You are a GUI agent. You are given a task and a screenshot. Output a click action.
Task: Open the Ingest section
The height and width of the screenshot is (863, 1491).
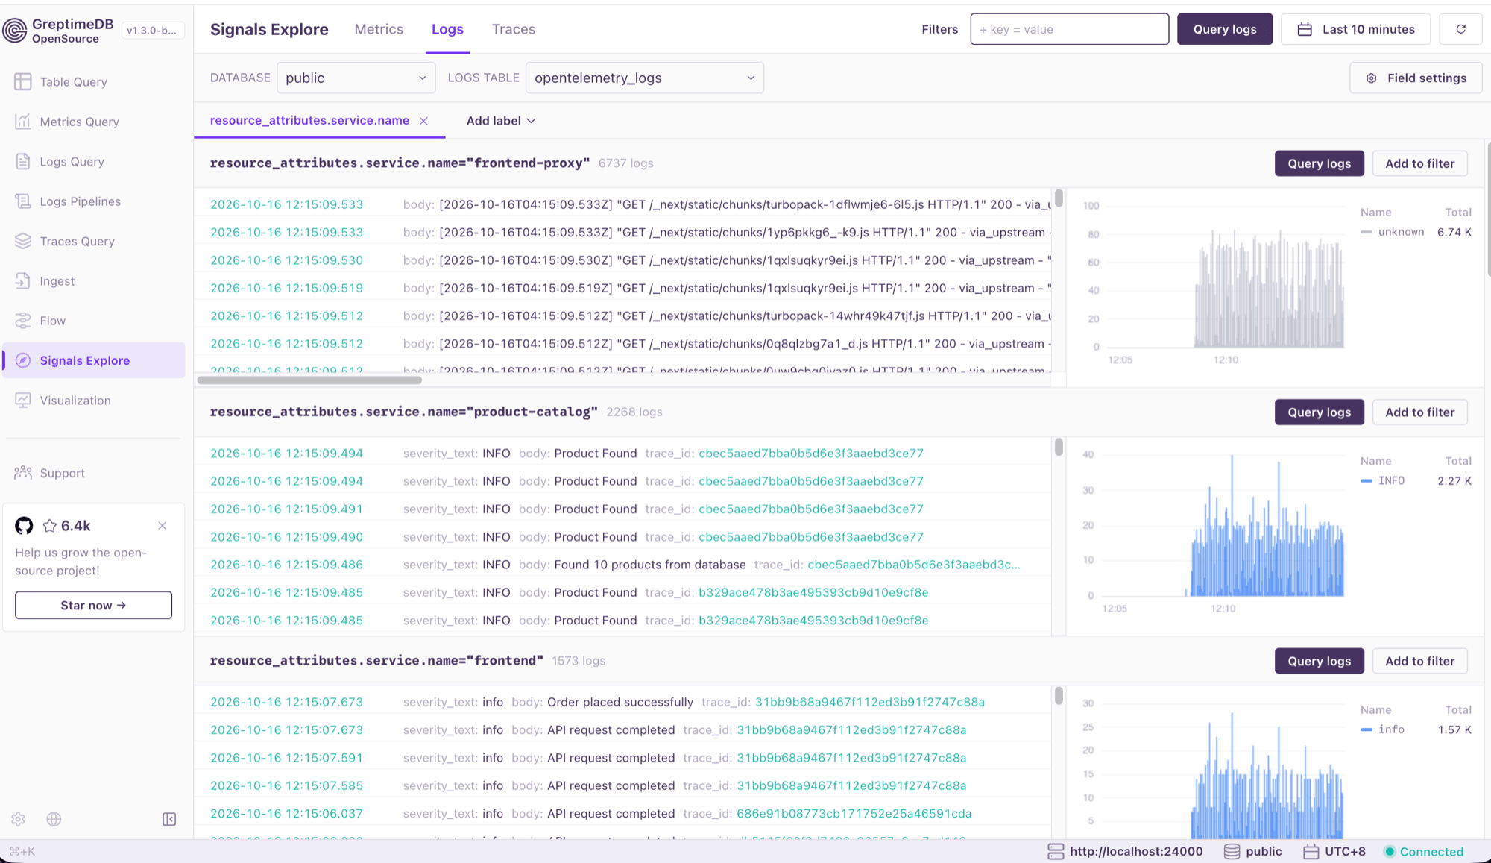pos(57,281)
